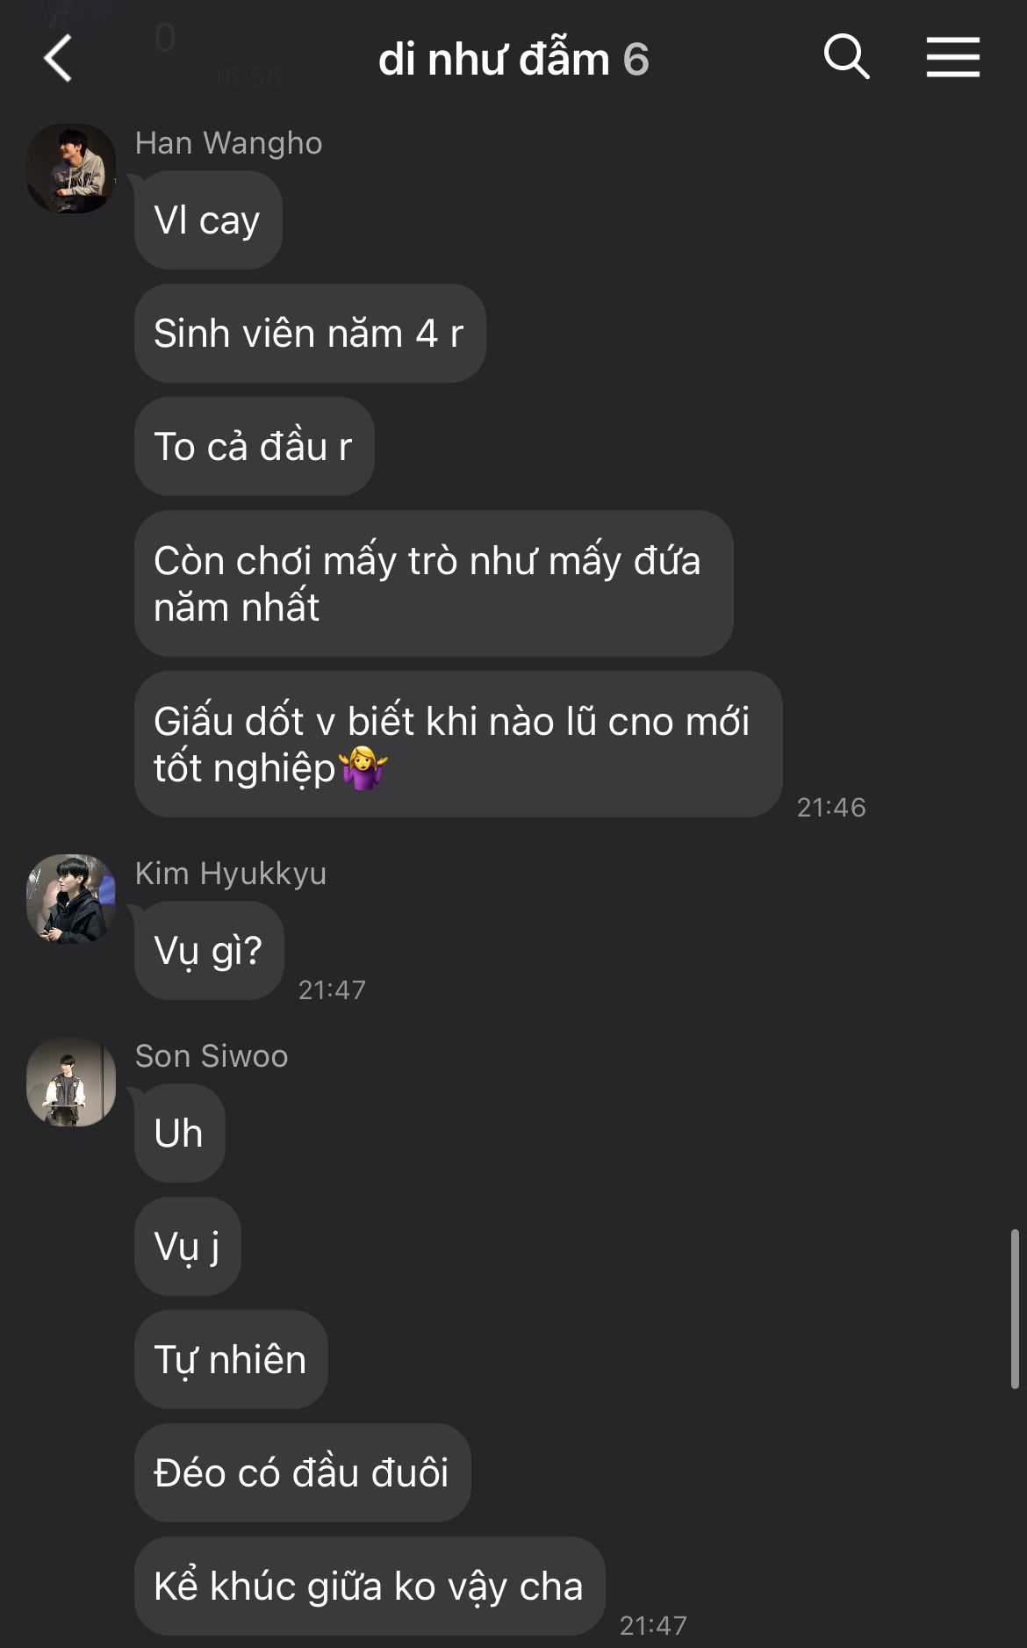
Task: Select the 'Tự nhiên' message bubble
Action: [x=231, y=1359]
